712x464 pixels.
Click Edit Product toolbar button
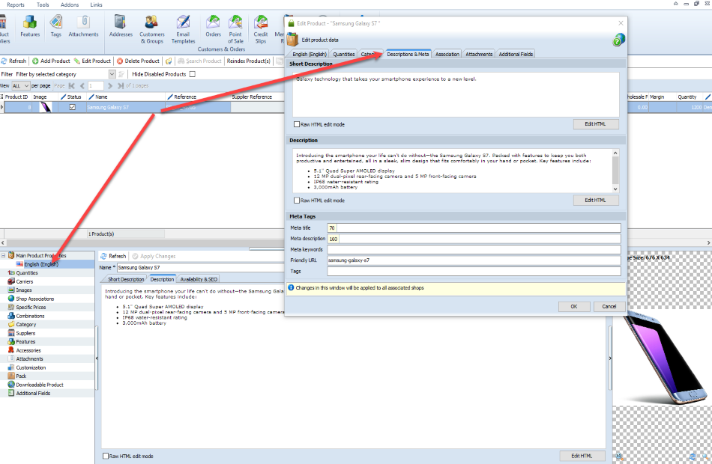(x=92, y=61)
